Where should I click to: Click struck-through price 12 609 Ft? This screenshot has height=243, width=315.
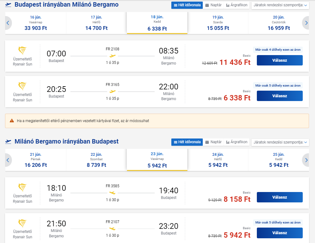[x=210, y=63]
